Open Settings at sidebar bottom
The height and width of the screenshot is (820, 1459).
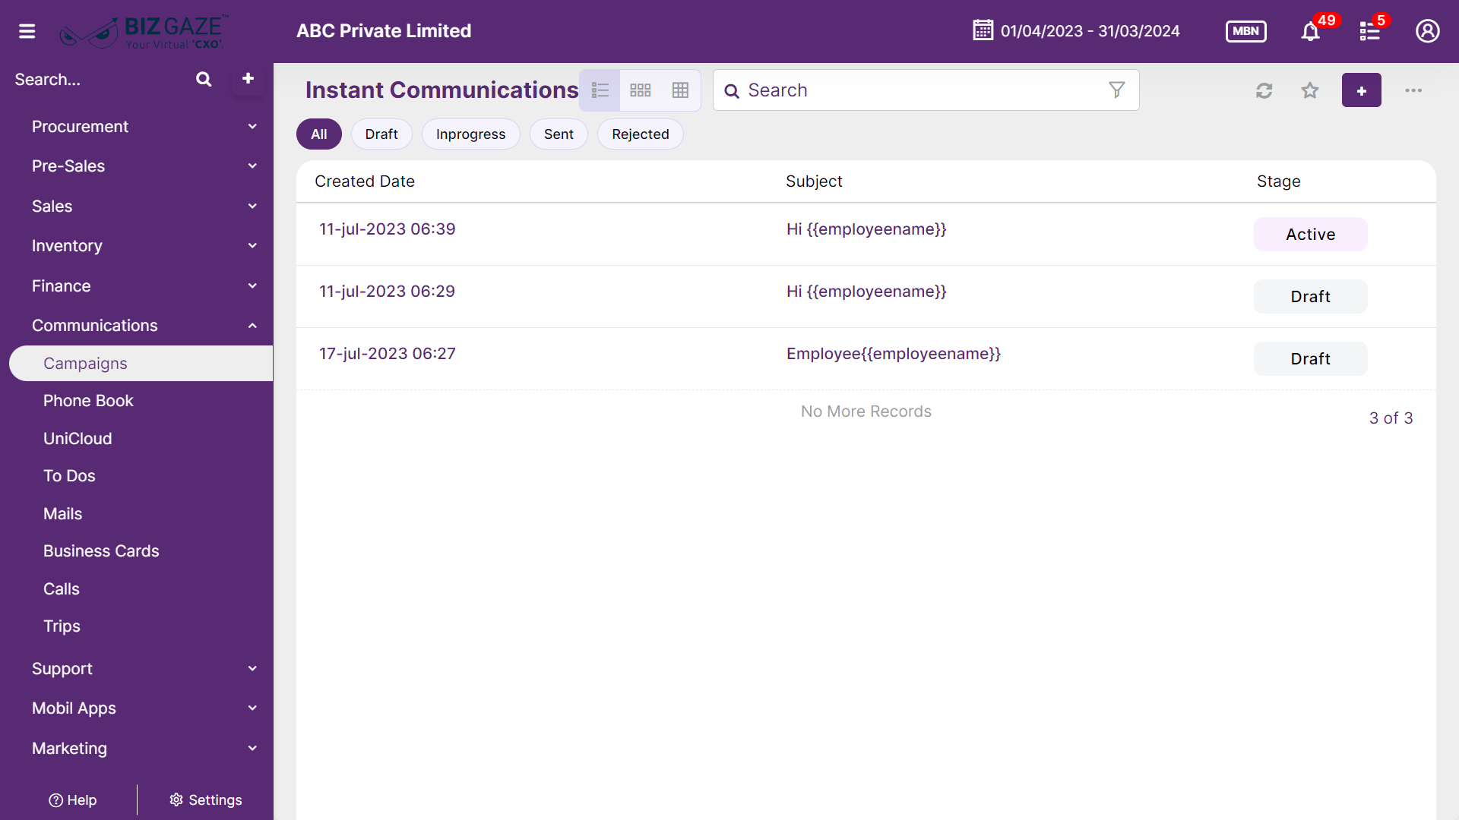(205, 799)
